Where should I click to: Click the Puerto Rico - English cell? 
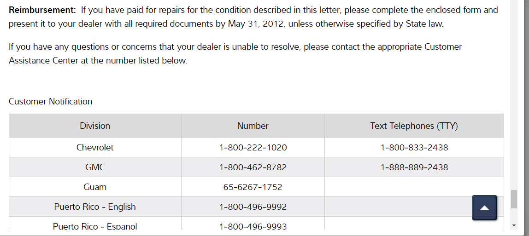pyautogui.click(x=95, y=207)
